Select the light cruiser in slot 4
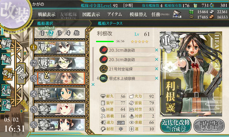Viewport: 229px width, 137px height. pyautogui.click(x=61, y=94)
